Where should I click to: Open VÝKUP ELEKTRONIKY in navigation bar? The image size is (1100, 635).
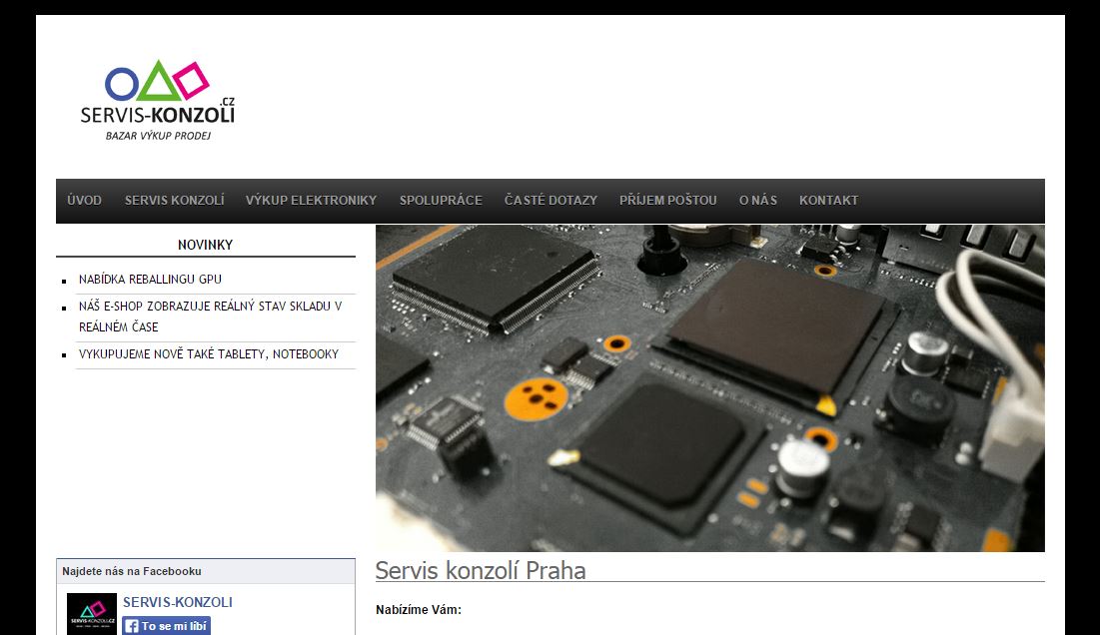tap(311, 201)
